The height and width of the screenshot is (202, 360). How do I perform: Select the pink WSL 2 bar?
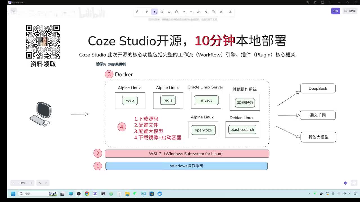tap(187, 154)
